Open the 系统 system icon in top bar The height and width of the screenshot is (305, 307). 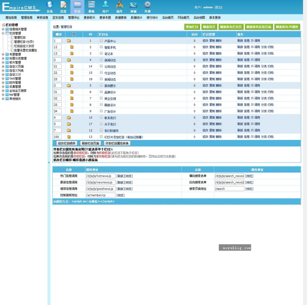coord(49,7)
